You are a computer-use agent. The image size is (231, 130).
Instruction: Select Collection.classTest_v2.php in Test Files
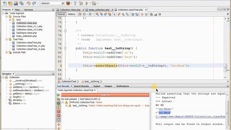(30, 49)
